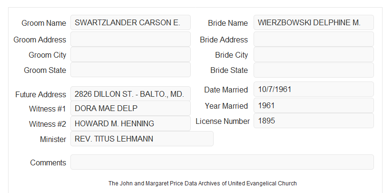Focus the Year Married field
The width and height of the screenshot is (383, 193).
(314, 105)
